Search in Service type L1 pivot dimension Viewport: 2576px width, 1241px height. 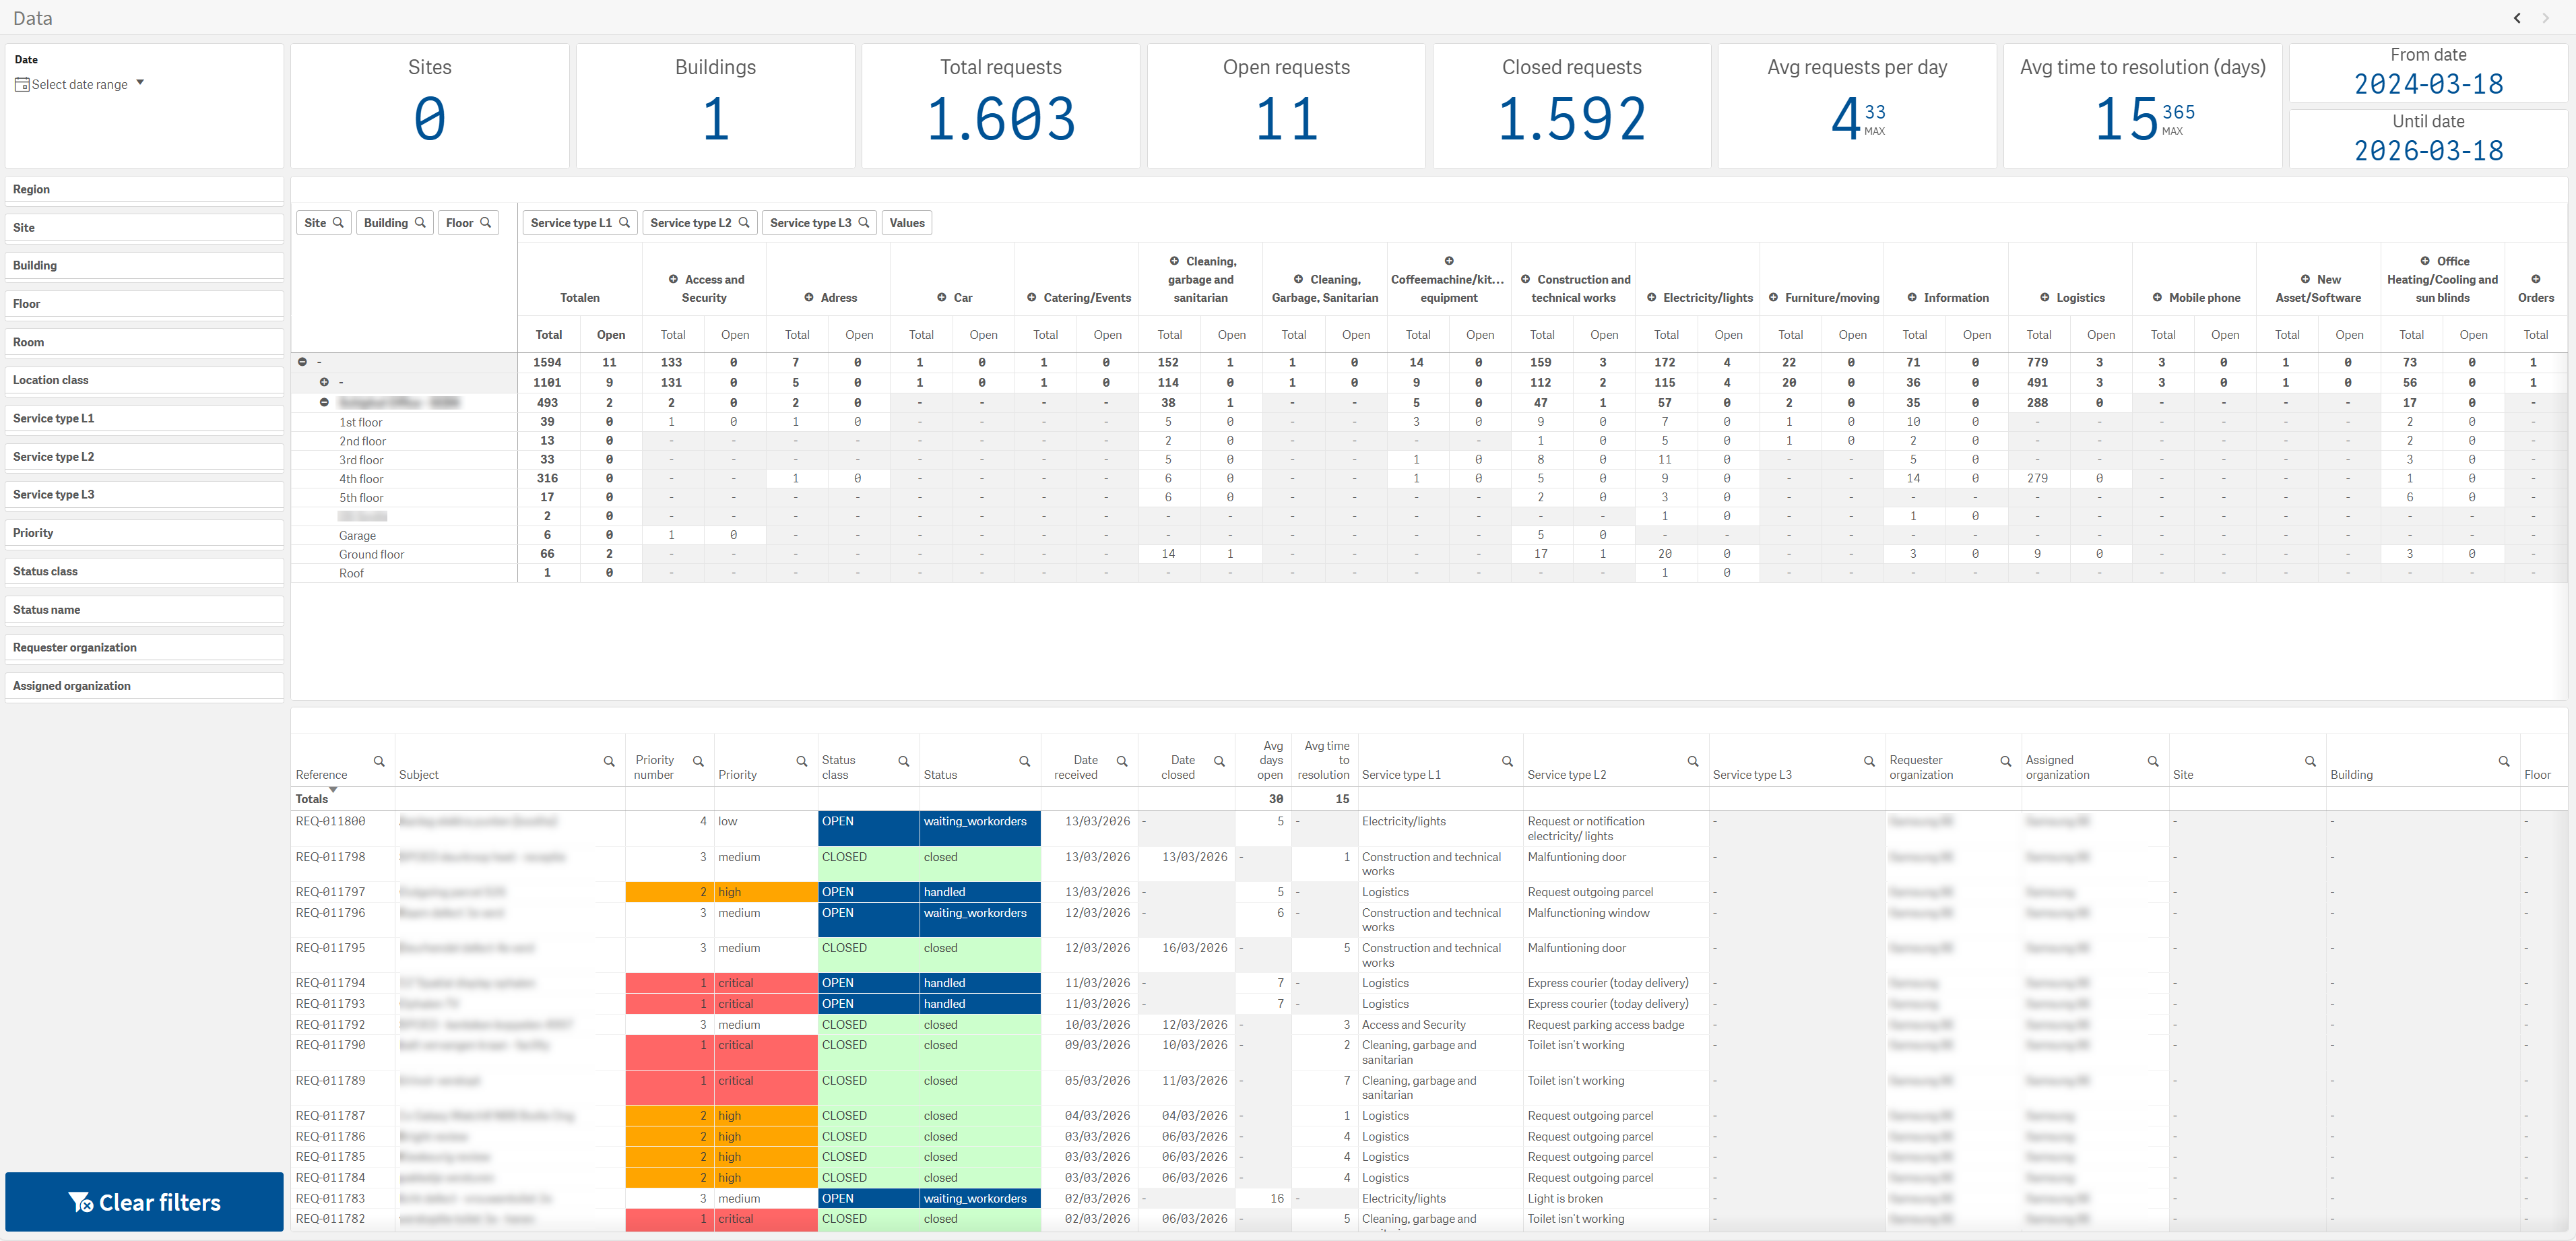tap(624, 223)
